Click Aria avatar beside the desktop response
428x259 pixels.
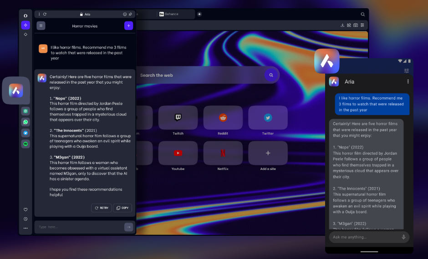tap(42, 78)
